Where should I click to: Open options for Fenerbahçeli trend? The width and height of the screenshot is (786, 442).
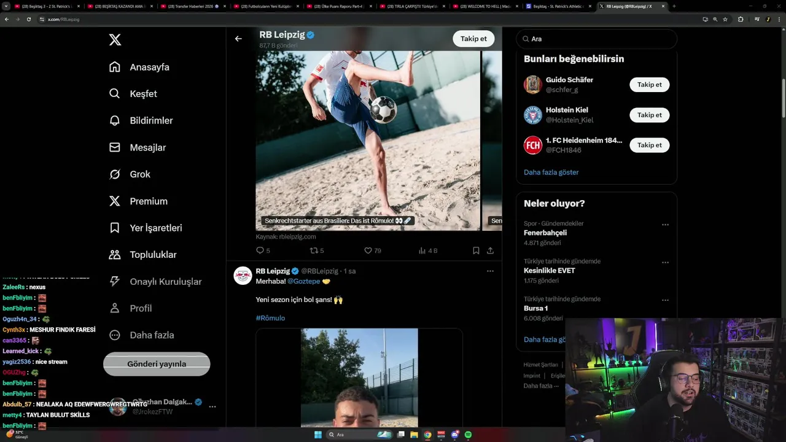tap(665, 225)
